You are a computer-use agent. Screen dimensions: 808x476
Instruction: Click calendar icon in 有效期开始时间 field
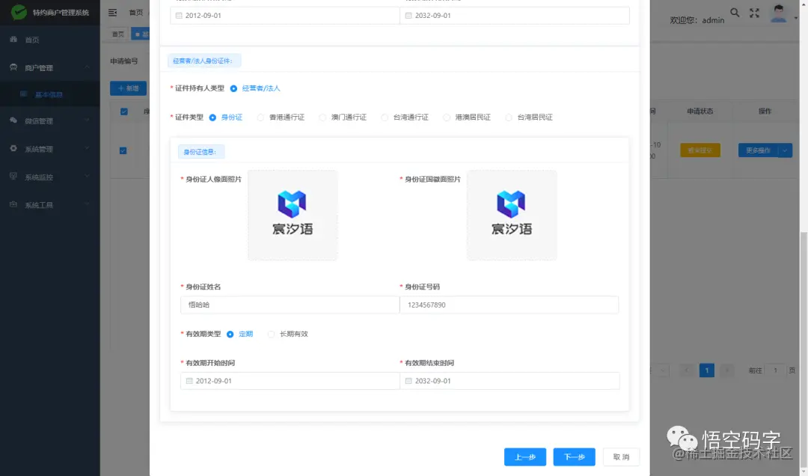189,381
